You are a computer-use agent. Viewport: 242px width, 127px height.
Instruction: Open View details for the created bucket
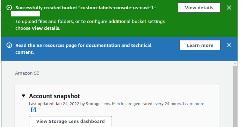(199, 8)
